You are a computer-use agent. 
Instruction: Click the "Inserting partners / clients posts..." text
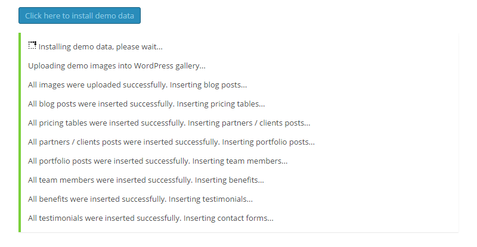click(x=249, y=123)
